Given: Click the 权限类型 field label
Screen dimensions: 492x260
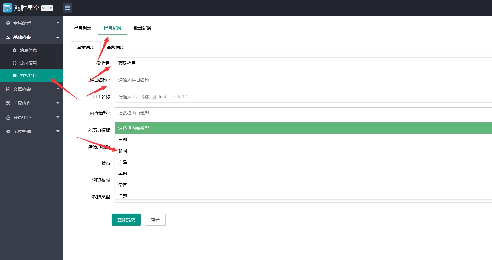Looking at the screenshot, I should coord(101,197).
